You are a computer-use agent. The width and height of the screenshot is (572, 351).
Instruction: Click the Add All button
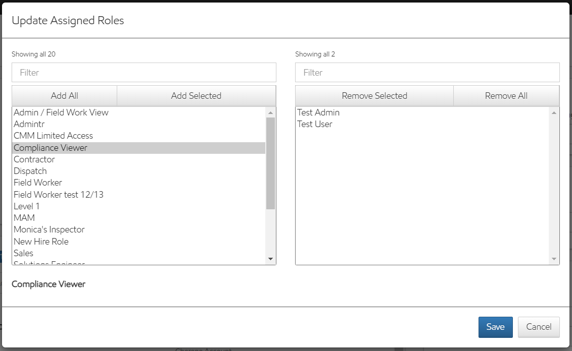tap(64, 96)
